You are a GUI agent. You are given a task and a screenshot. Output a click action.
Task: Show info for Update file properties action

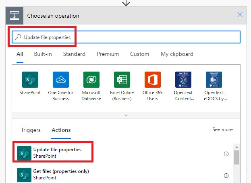pos(226,154)
